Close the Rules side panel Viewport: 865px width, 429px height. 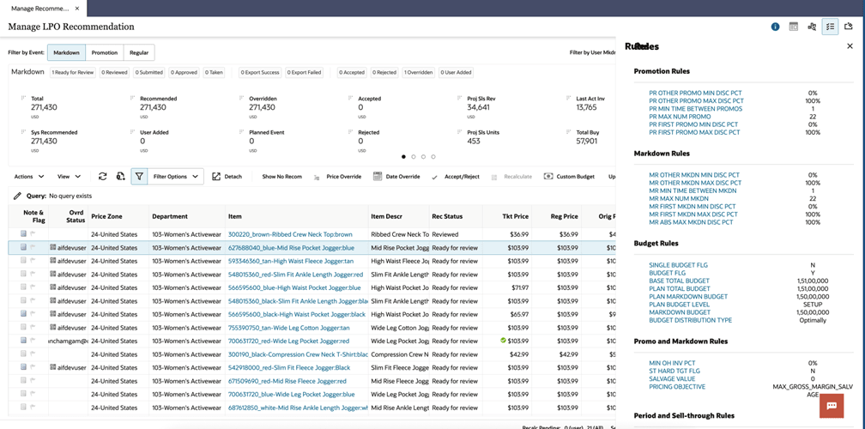pyautogui.click(x=850, y=47)
